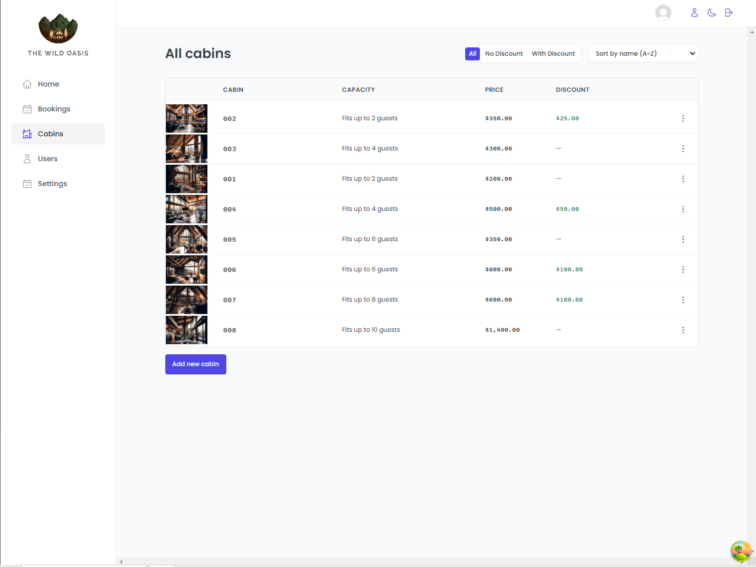The image size is (756, 567).
Task: Filter cabins by No Discount
Action: coord(504,54)
